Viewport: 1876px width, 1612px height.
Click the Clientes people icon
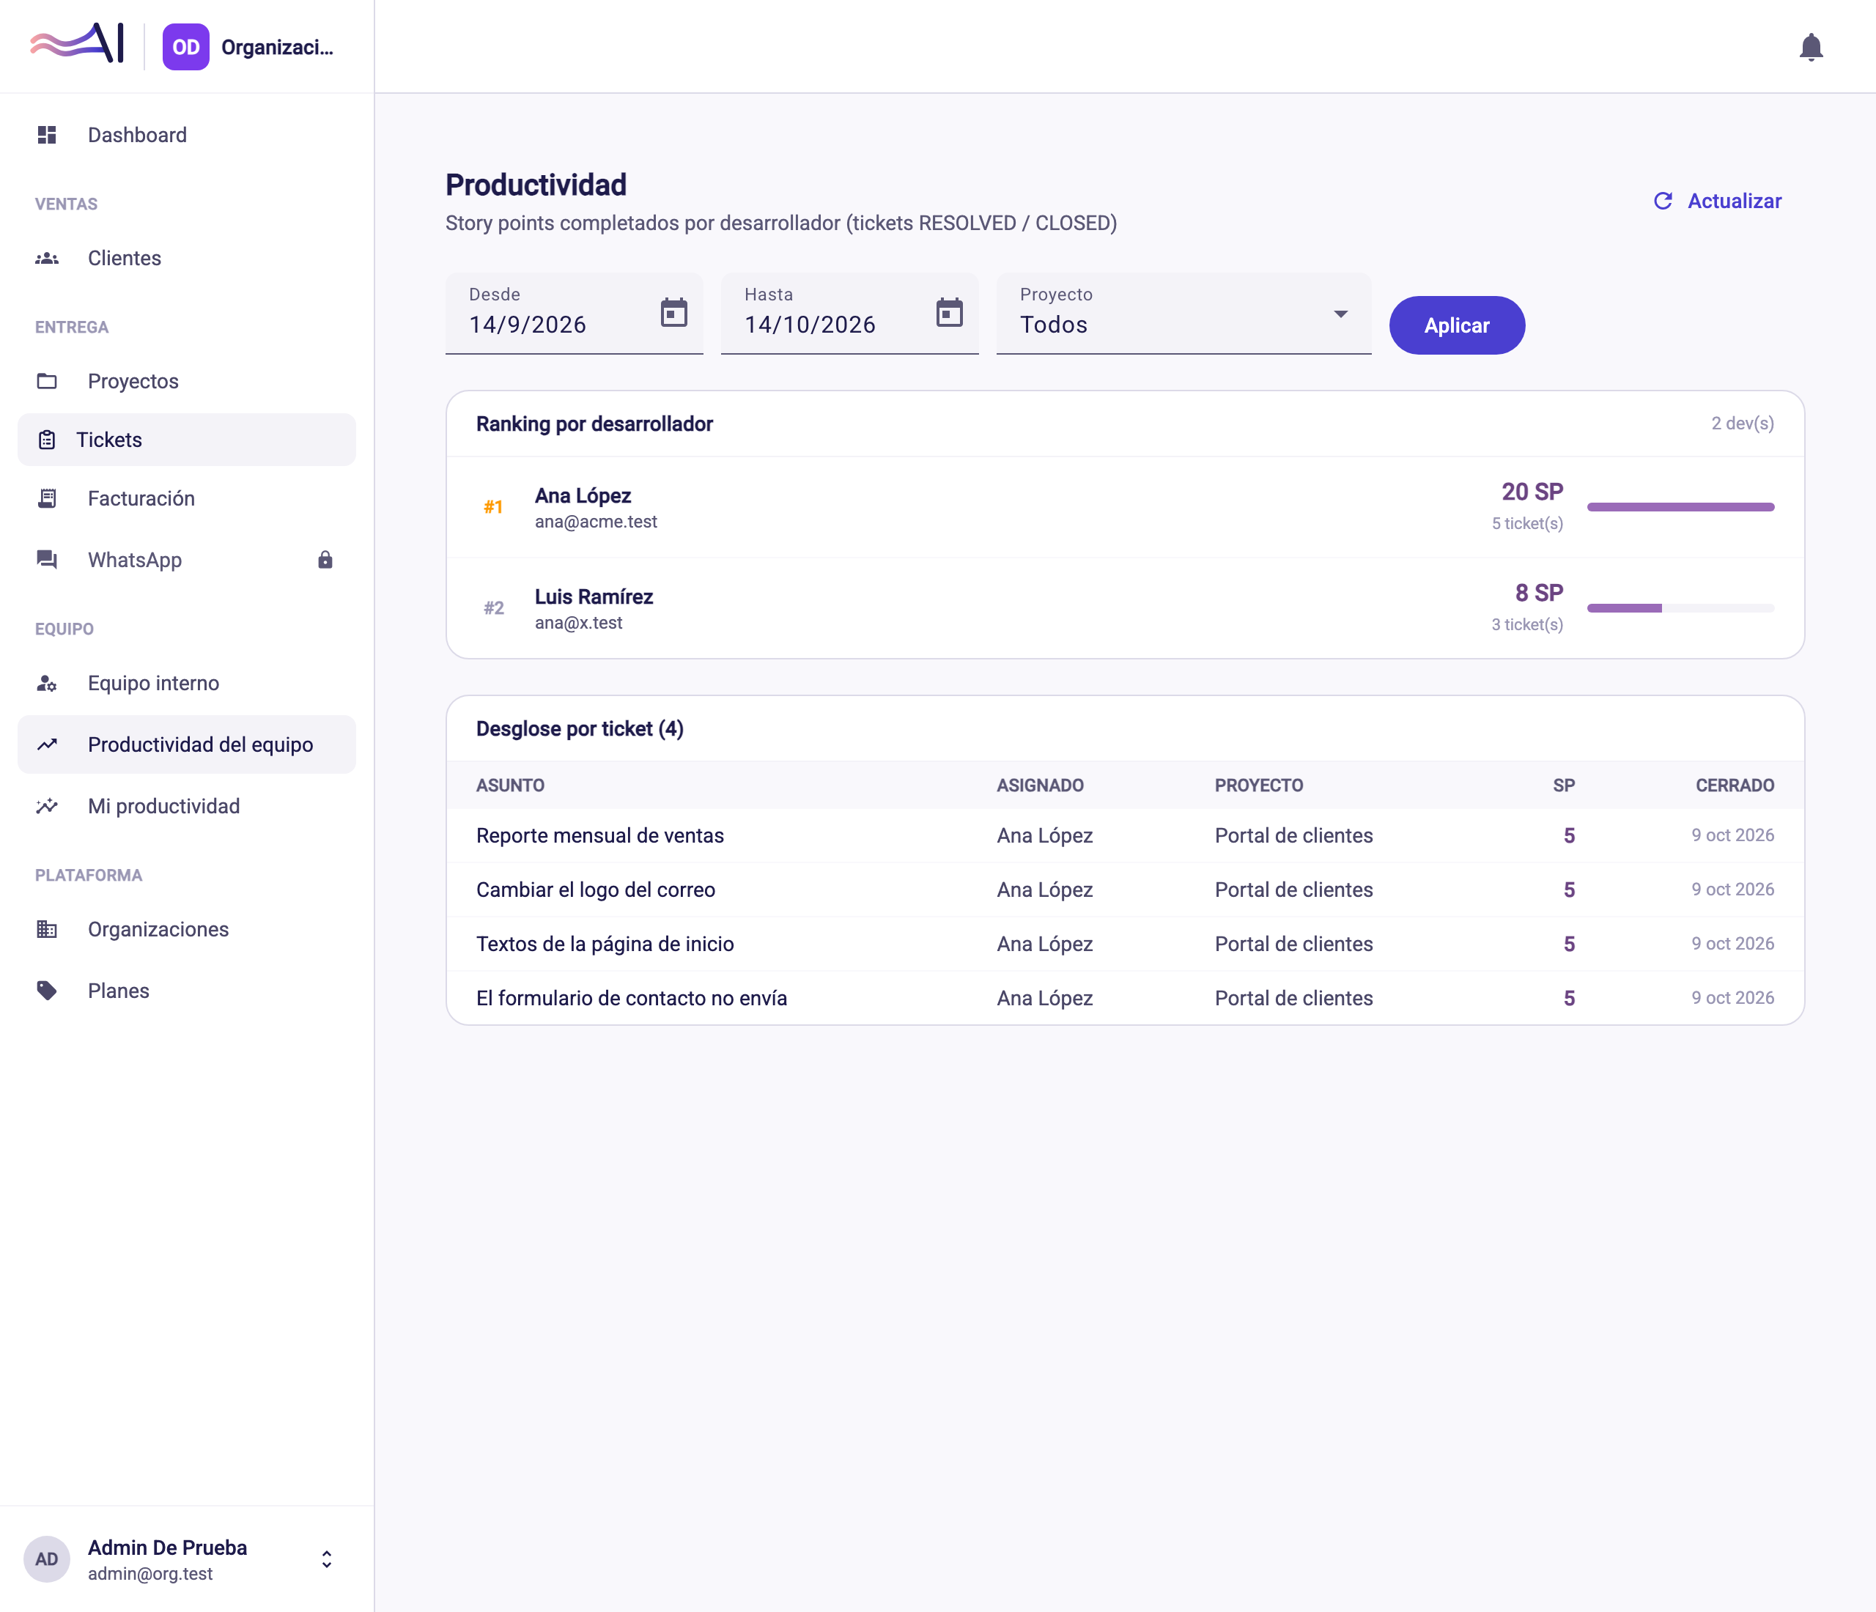pos(47,258)
